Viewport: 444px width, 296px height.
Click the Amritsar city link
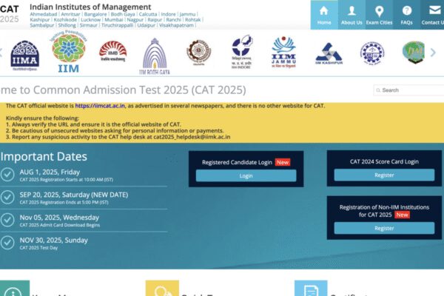[70, 14]
